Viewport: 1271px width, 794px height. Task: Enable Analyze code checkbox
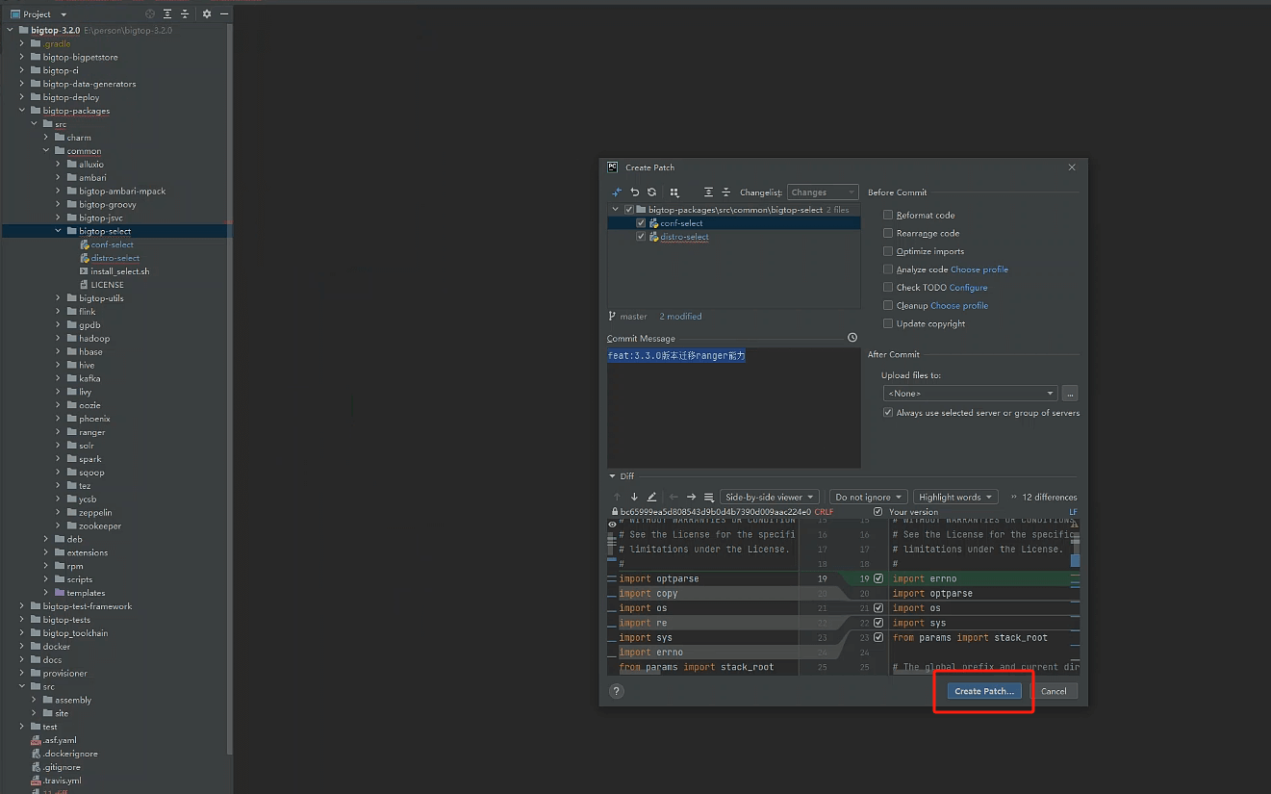(888, 269)
